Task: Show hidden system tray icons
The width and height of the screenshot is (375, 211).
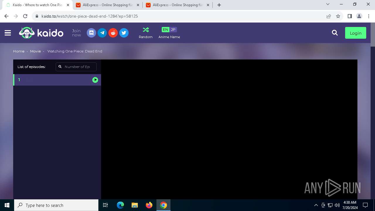Action: point(316,205)
